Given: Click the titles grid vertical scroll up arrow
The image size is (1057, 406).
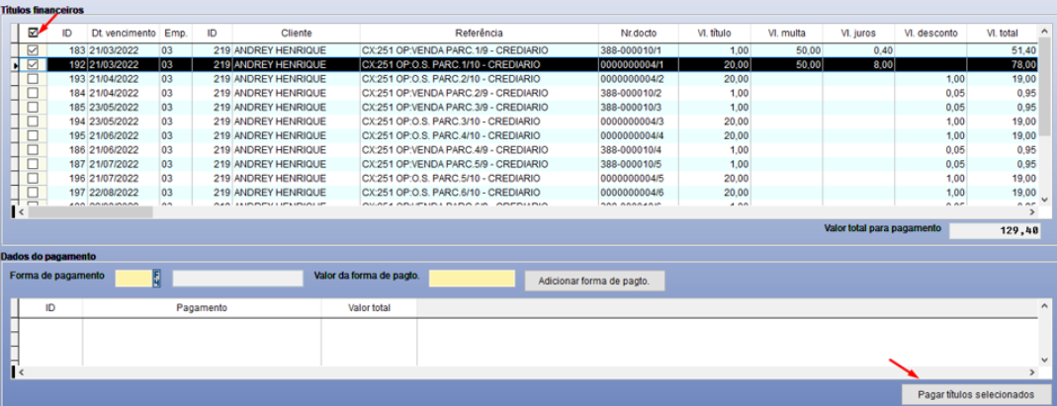Looking at the screenshot, I should pos(1044,30).
